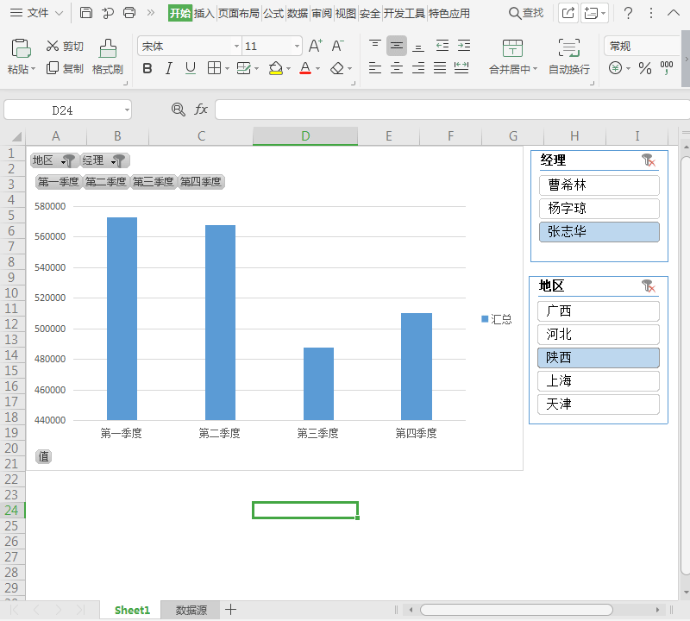The height and width of the screenshot is (621, 690).
Task: Increase font size with A+ icon
Action: pyautogui.click(x=316, y=46)
